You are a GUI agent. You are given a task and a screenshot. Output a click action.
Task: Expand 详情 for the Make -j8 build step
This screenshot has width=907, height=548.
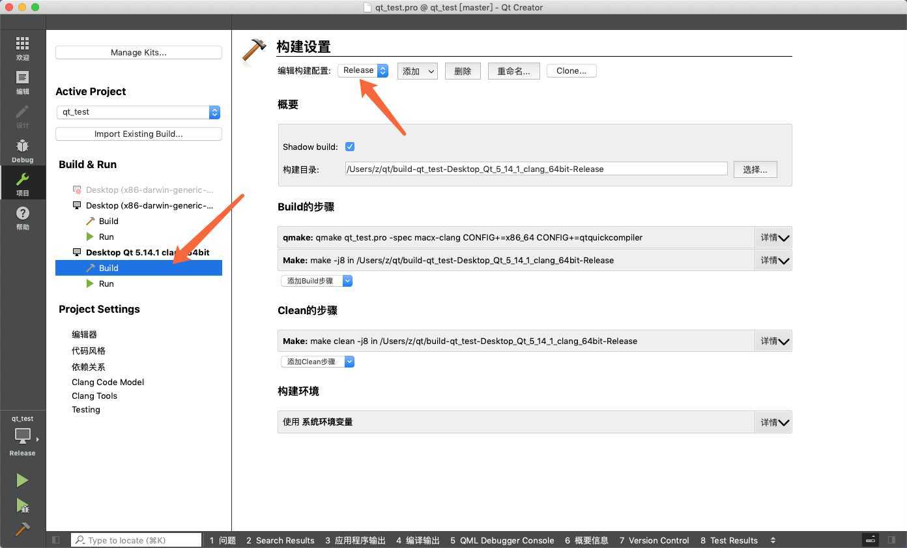773,260
